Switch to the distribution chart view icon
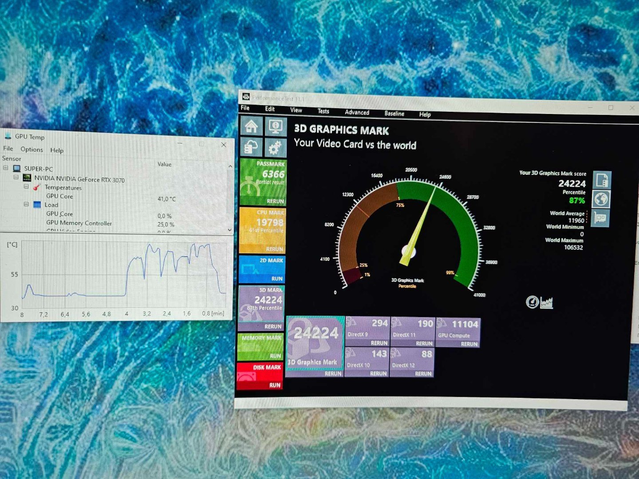639x479 pixels. tap(546, 303)
